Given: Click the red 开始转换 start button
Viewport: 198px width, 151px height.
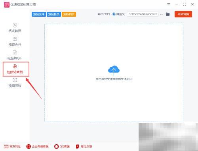Looking at the screenshot, I should 183,14.
